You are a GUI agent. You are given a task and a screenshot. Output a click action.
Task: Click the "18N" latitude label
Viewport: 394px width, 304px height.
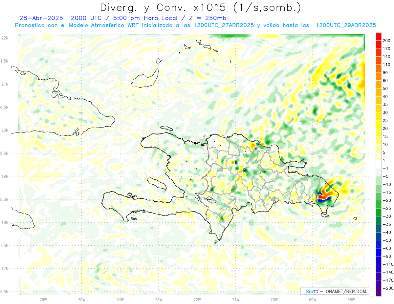[5, 222]
